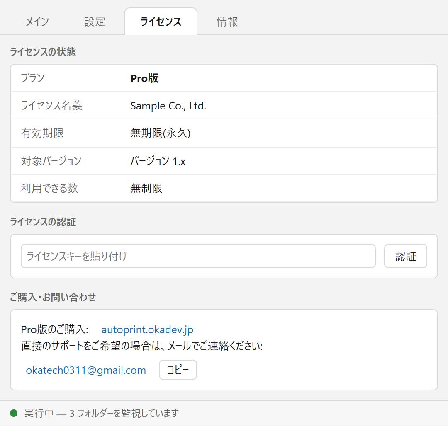Click the Pro版のご購入: label
This screenshot has height=426, width=448.
click(x=55, y=329)
